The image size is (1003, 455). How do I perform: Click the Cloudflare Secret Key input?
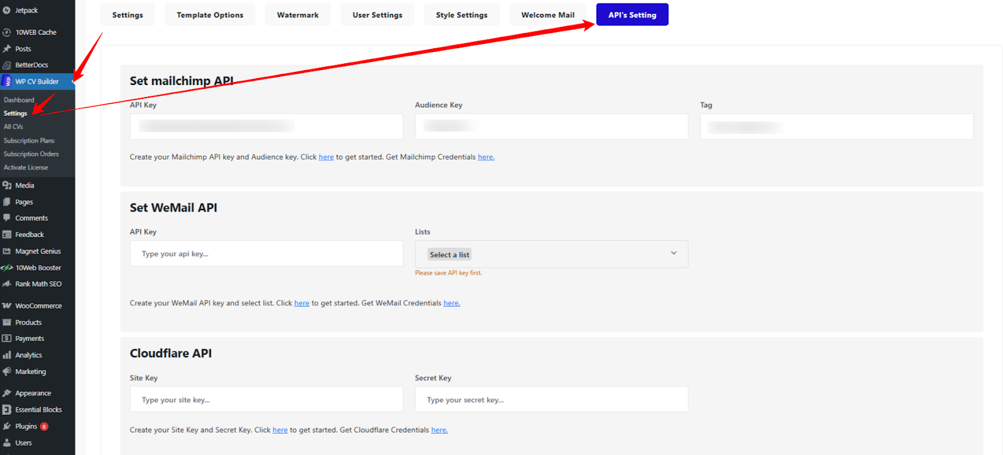tap(552, 399)
